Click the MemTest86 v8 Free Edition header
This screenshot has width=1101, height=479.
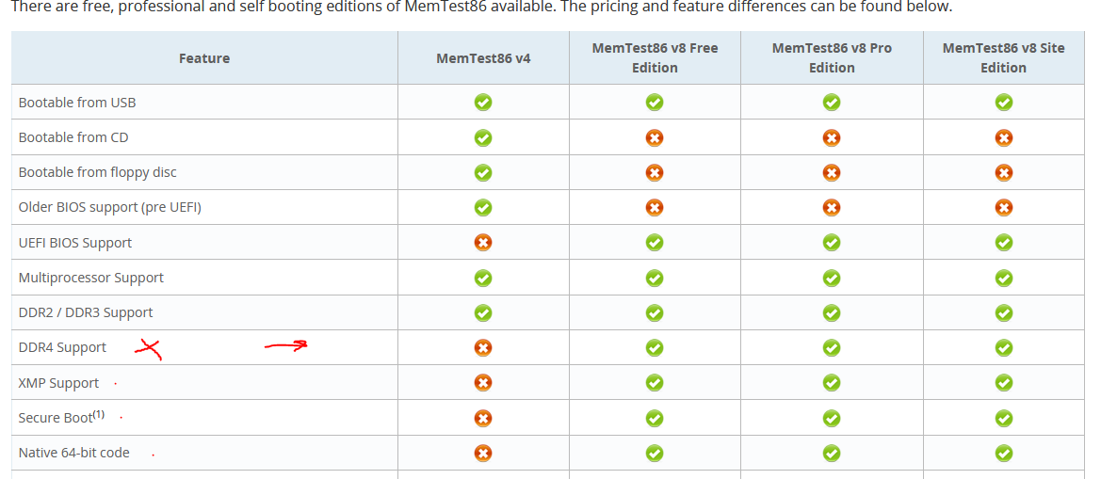pyautogui.click(x=655, y=57)
